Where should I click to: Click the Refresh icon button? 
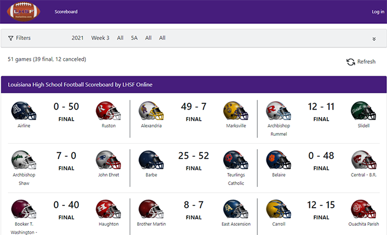[351, 62]
